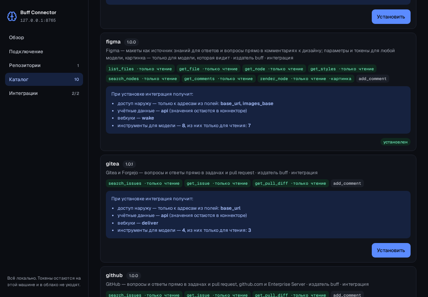Click the render_node tool tag
The height and width of the screenshot is (297, 428).
click(306, 79)
